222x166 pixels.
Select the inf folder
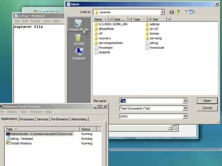point(99,33)
